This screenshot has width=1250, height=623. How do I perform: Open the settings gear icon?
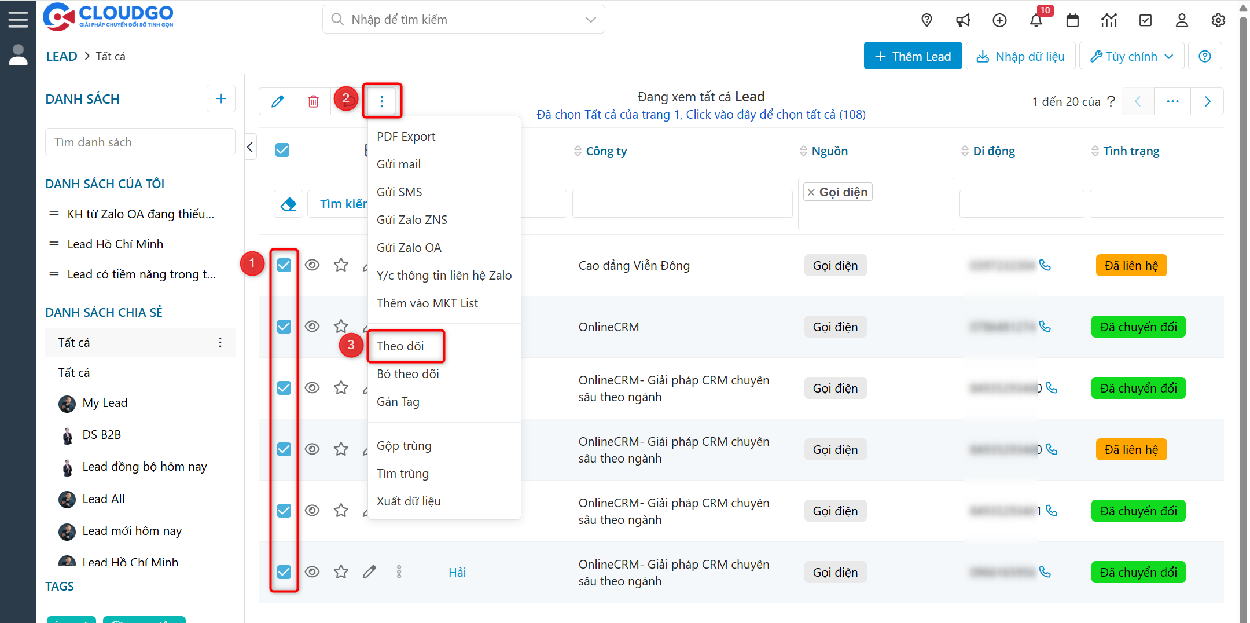[1218, 21]
